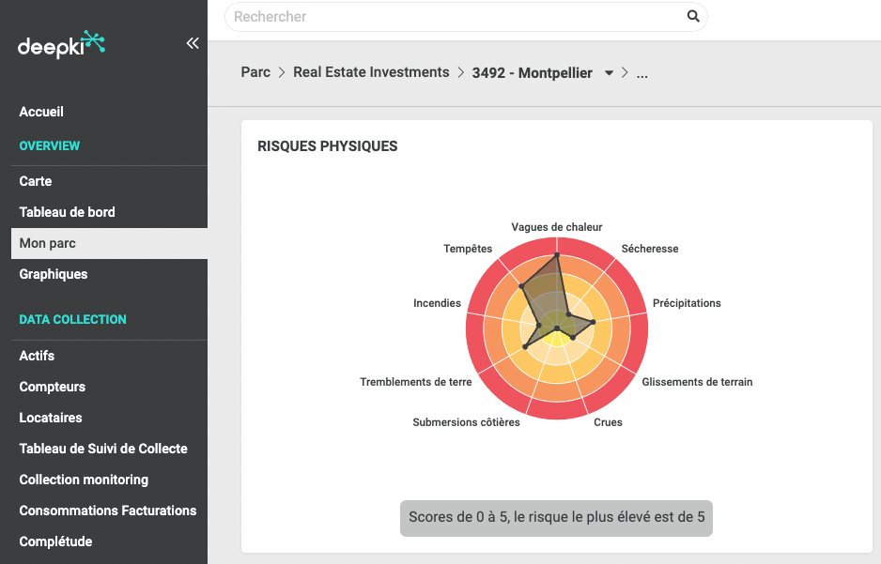The height and width of the screenshot is (564, 881).
Task: Expand the breadcrumb ellipsis
Action: click(641, 72)
